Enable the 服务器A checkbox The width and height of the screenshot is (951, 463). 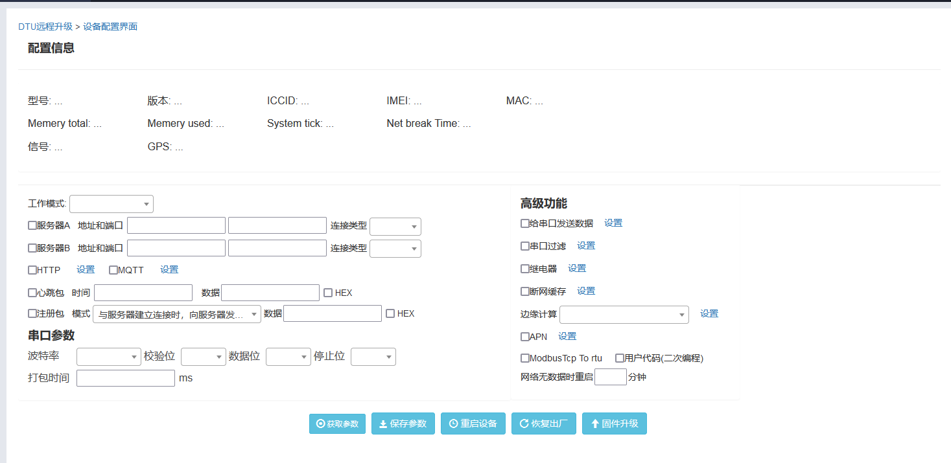coord(32,226)
